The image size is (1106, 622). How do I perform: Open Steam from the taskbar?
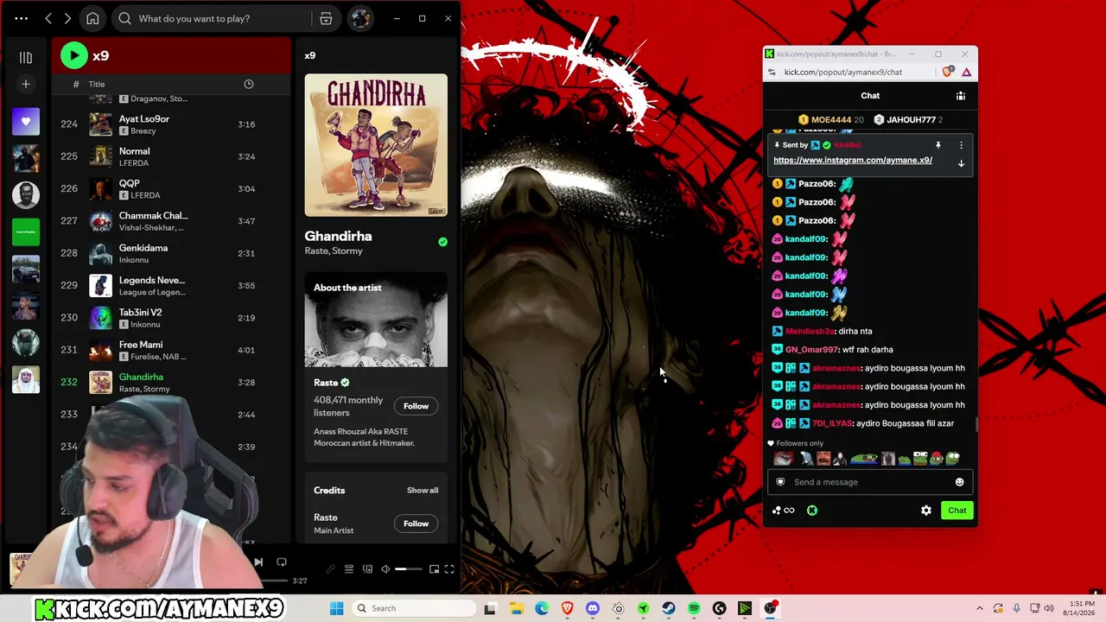(x=669, y=608)
